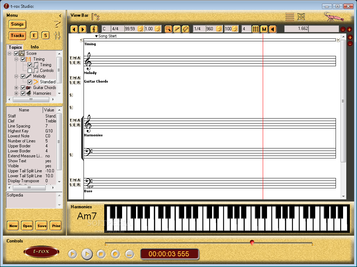The height and width of the screenshot is (267, 357).
Task: Open the Tracks menu button
Action: point(17,36)
